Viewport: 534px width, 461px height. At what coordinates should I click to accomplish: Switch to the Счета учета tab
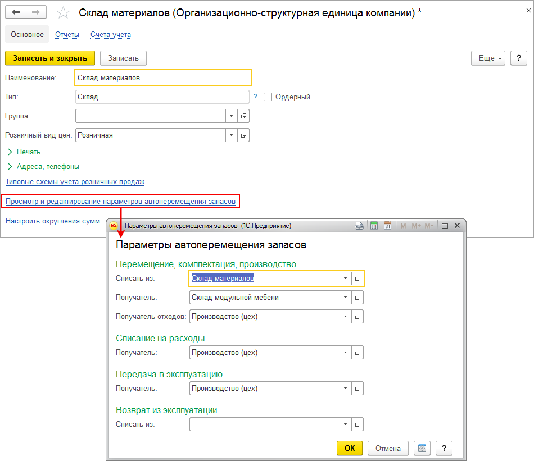110,34
